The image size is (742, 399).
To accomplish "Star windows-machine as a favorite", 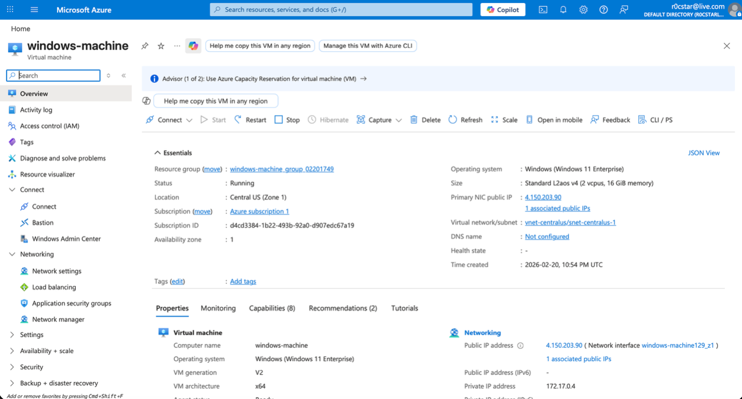I will coord(161,46).
